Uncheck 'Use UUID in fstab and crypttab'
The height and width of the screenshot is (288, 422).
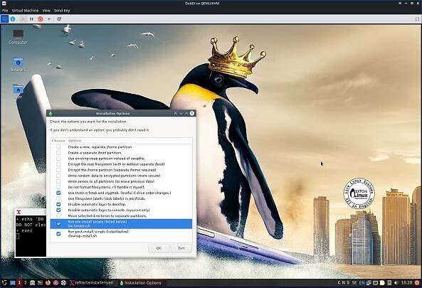pos(58,193)
